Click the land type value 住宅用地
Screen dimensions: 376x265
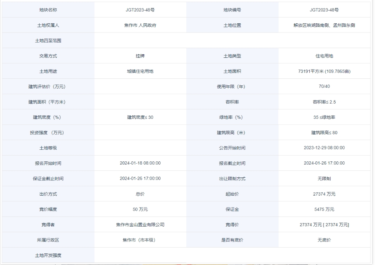(x=324, y=56)
